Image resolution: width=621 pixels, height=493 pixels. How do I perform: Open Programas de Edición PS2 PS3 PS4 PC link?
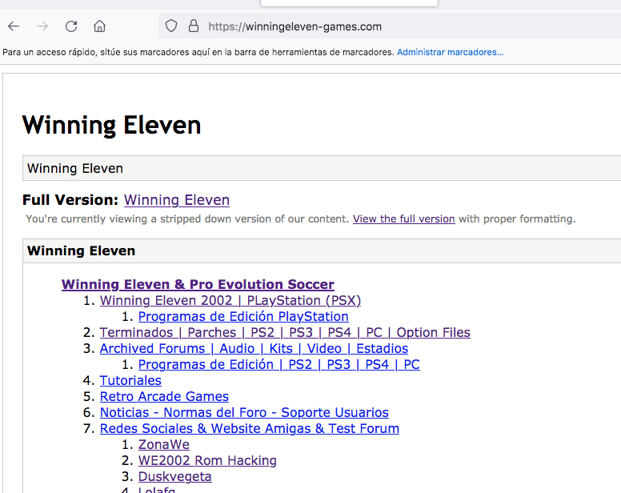point(278,364)
